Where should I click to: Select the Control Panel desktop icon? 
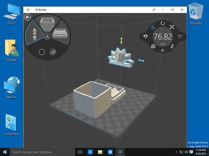pos(11,125)
